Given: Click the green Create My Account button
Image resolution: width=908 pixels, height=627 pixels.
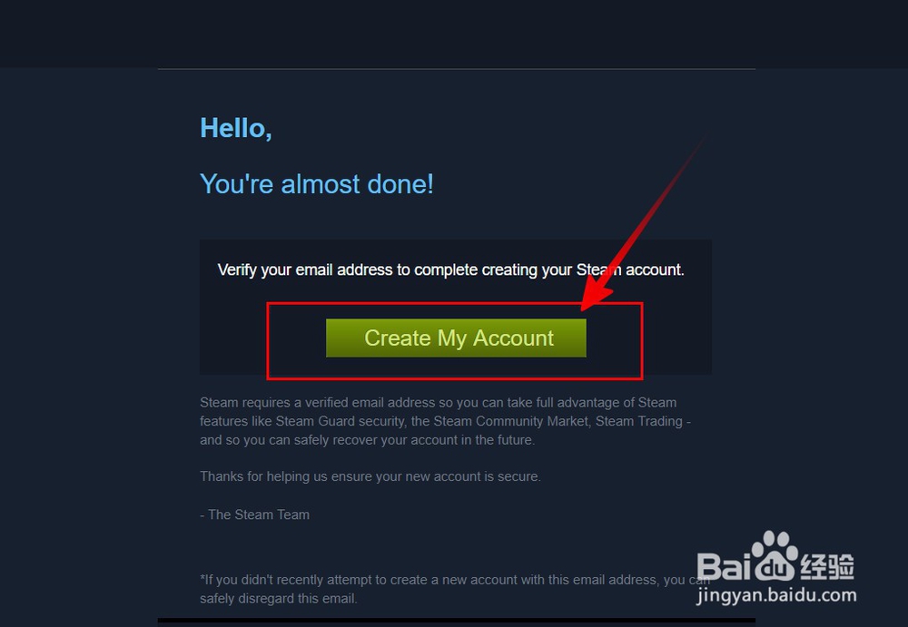Looking at the screenshot, I should coord(456,338).
